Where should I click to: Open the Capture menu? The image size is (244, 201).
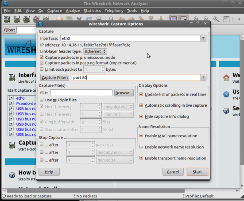[x=54, y=11]
